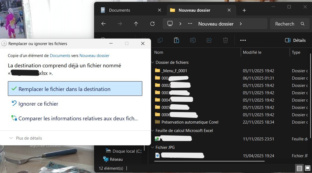
Task: Collapse the Dossier de fichiers group
Action: (152, 62)
